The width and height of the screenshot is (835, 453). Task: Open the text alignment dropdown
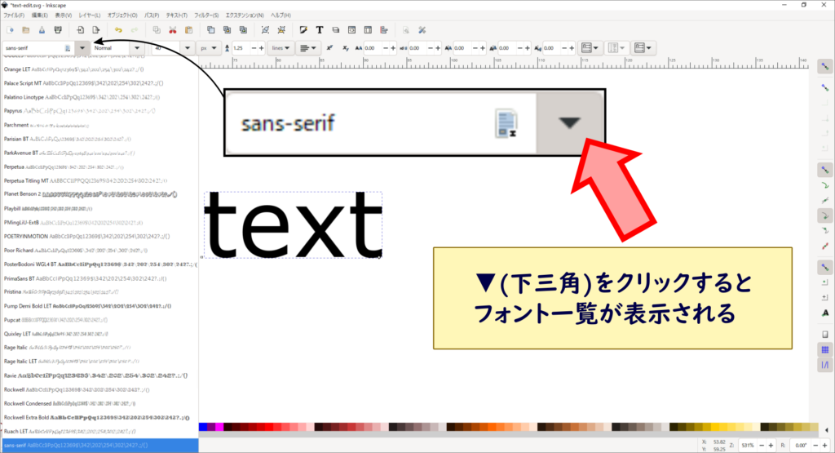307,48
